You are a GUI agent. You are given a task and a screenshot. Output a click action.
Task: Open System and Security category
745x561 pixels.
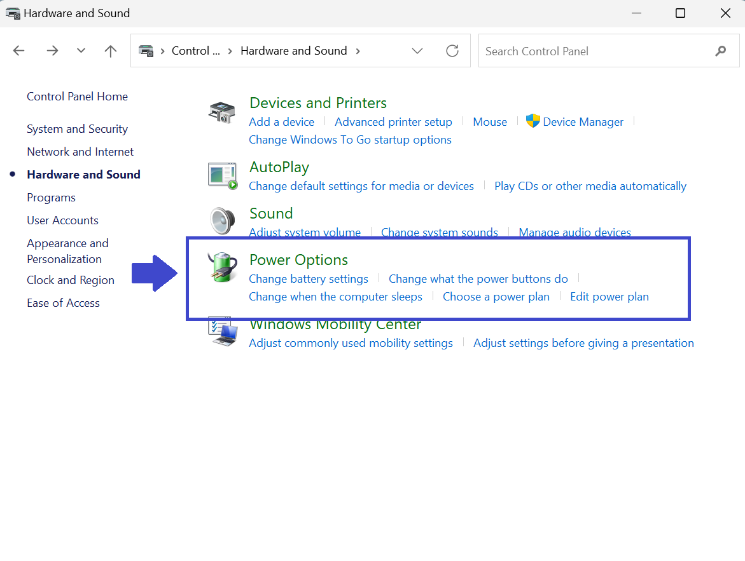click(x=77, y=129)
